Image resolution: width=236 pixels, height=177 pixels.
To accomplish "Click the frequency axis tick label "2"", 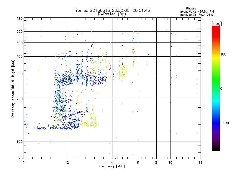I will (68, 163).
